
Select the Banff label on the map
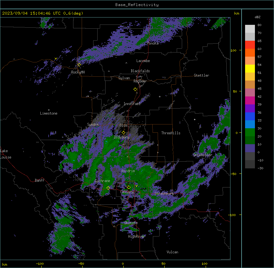pyautogui.click(x=39, y=180)
